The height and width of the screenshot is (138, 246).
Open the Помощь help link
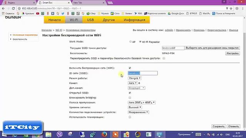pyautogui.click(x=199, y=30)
